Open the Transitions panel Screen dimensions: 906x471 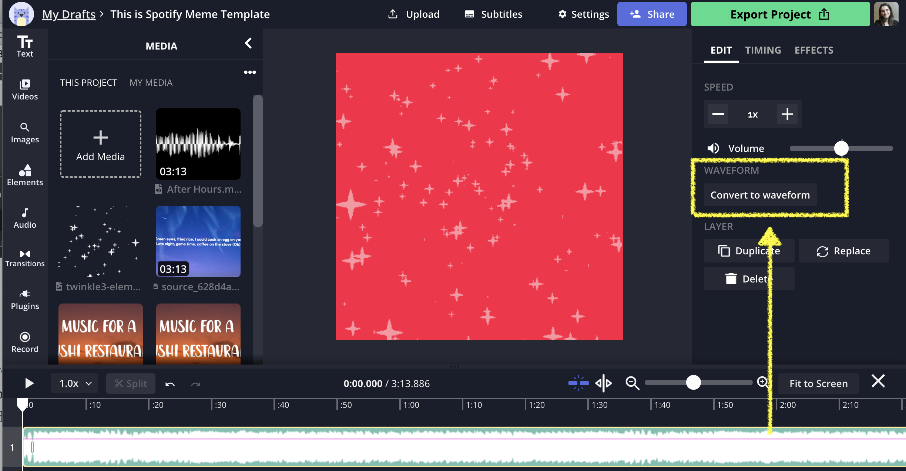tap(25, 258)
